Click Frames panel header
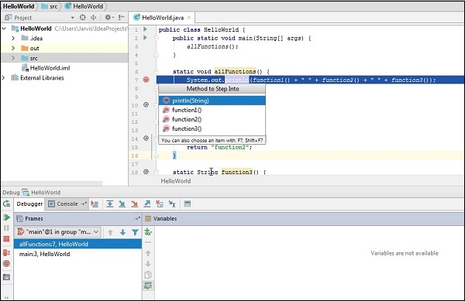465x301 pixels. click(77, 218)
